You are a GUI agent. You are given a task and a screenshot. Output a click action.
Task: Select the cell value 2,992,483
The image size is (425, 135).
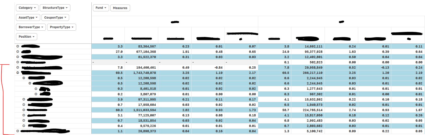(308, 121)
